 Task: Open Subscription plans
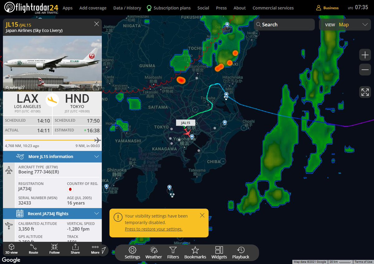[169, 8]
